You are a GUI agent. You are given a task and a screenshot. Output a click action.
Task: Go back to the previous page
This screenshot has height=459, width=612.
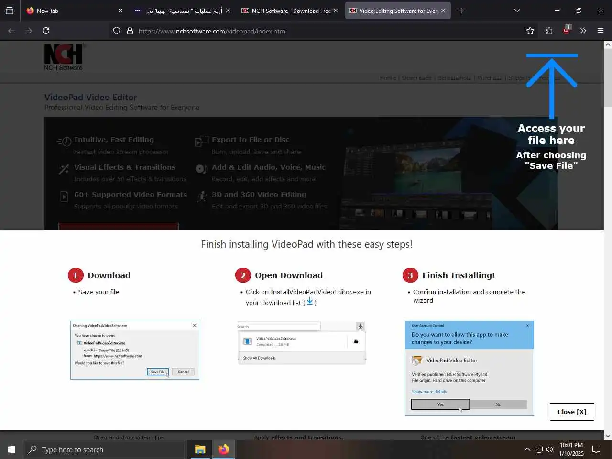[11, 31]
